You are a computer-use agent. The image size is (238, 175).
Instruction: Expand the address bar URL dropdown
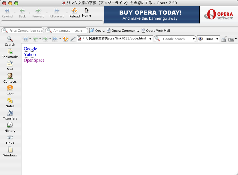click(150, 39)
